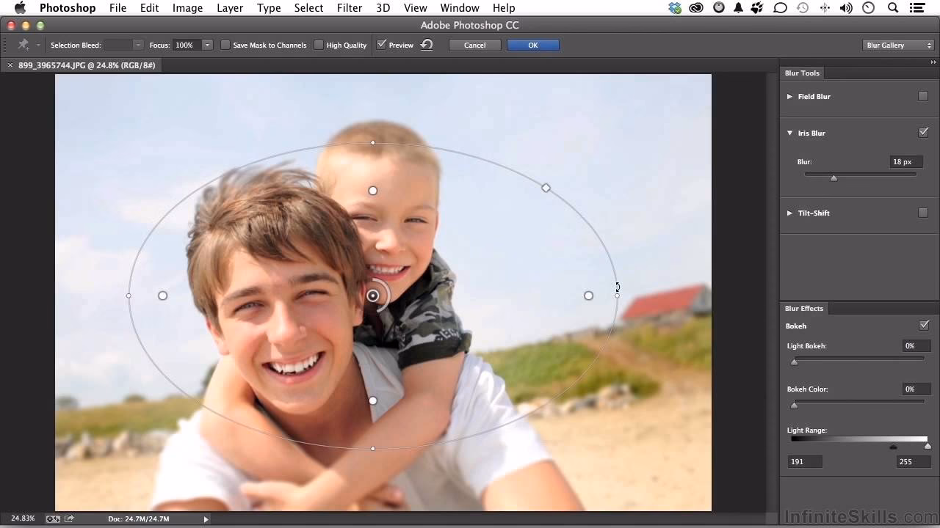
Task: Click the reset icon next to Preview
Action: (x=426, y=45)
